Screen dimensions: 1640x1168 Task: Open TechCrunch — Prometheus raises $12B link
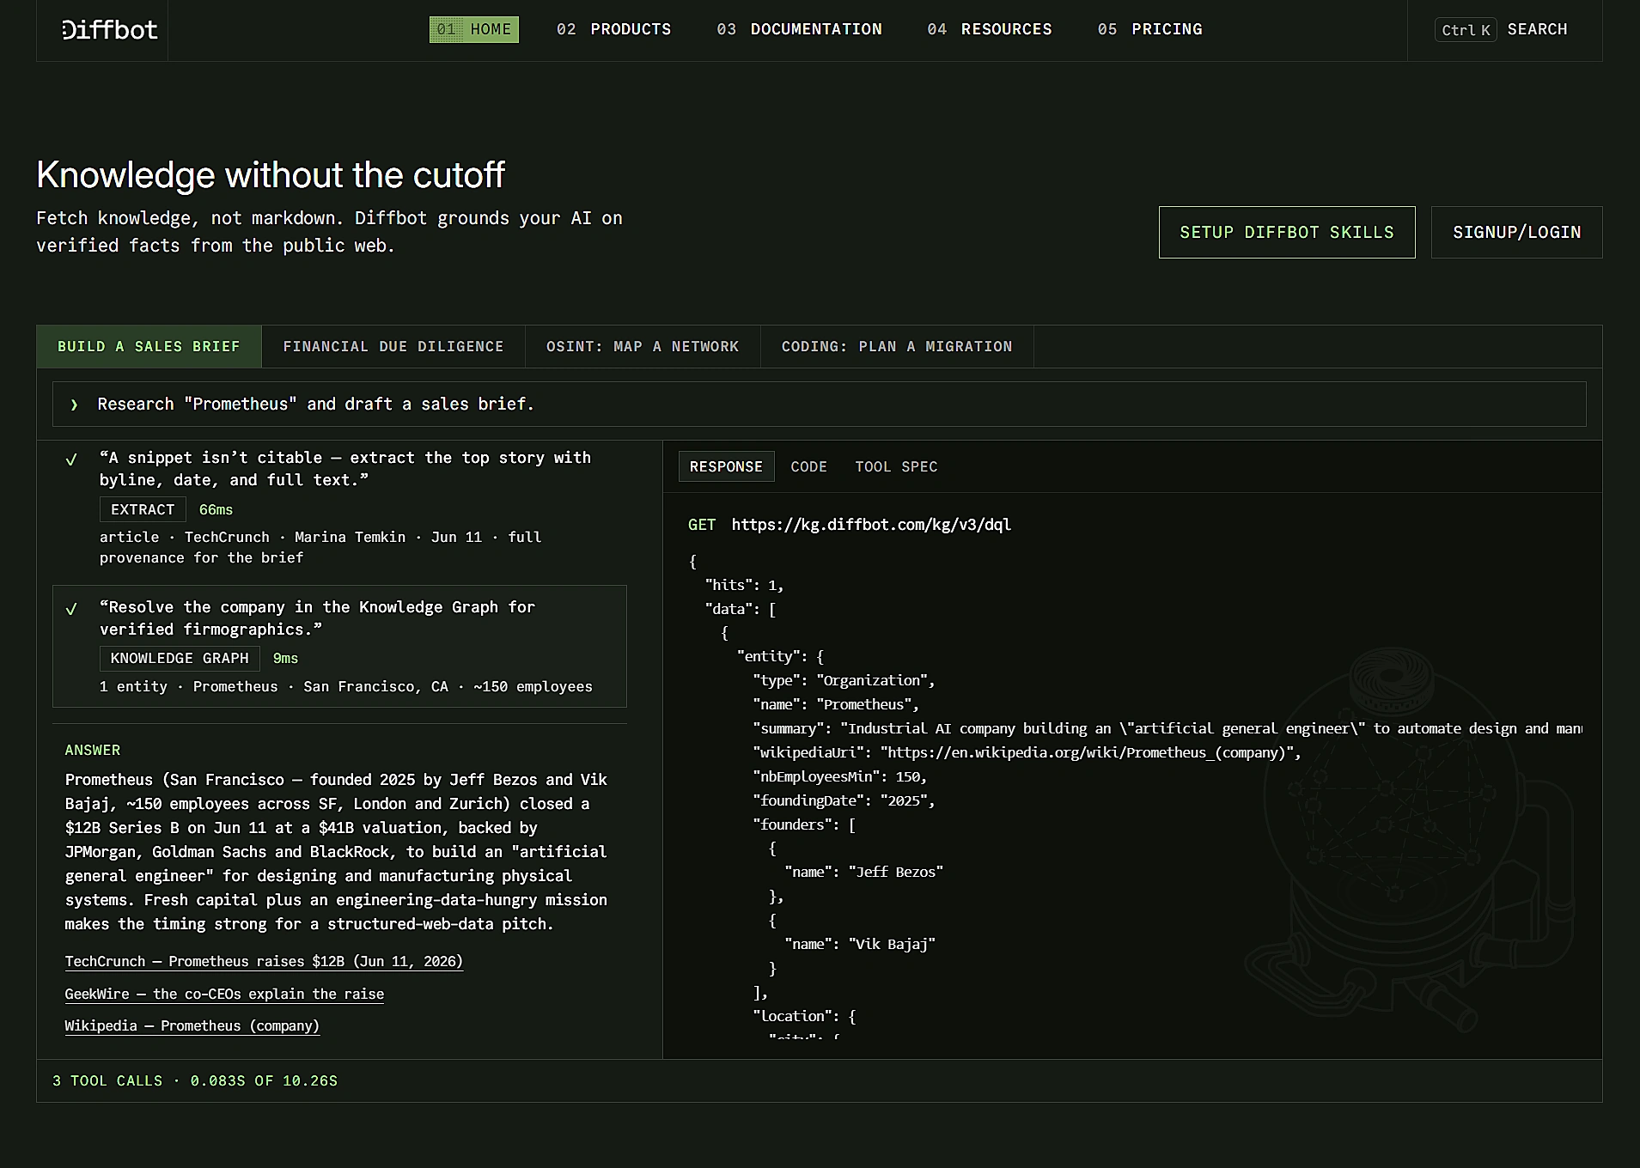click(x=264, y=962)
